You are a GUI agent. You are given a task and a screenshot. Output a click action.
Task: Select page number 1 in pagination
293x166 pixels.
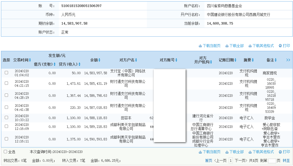(x=231, y=160)
